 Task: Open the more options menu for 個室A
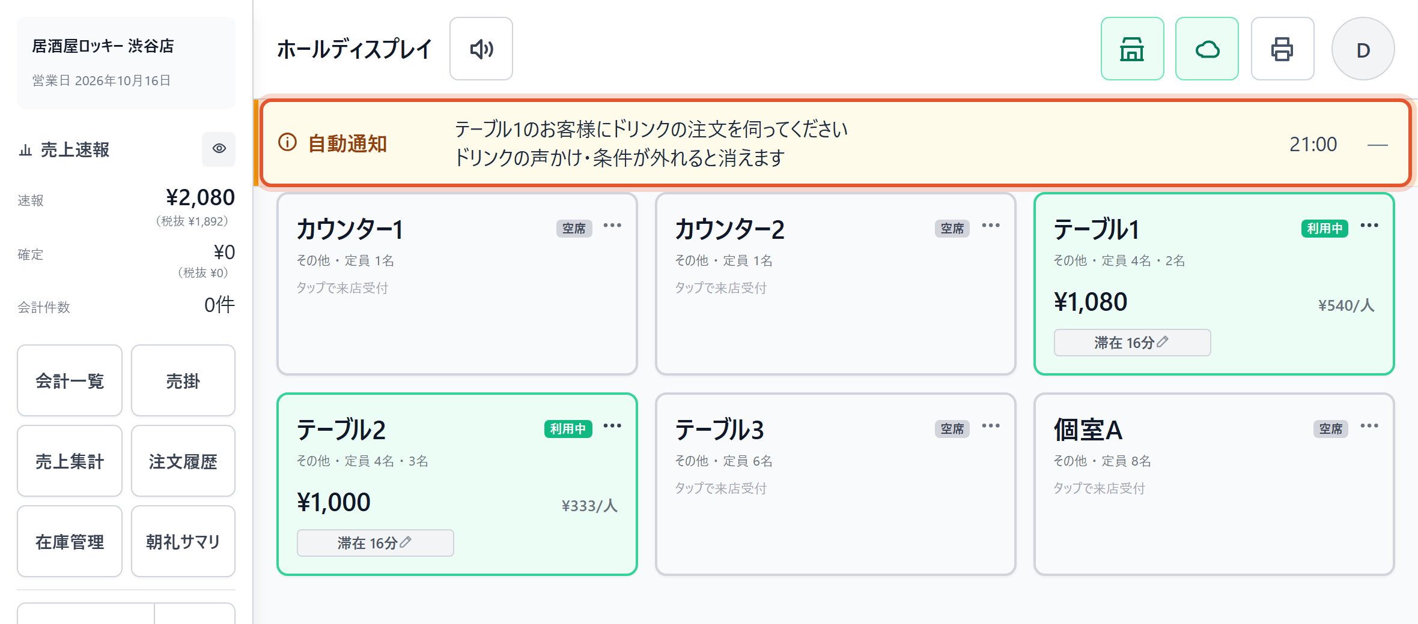1369,426
